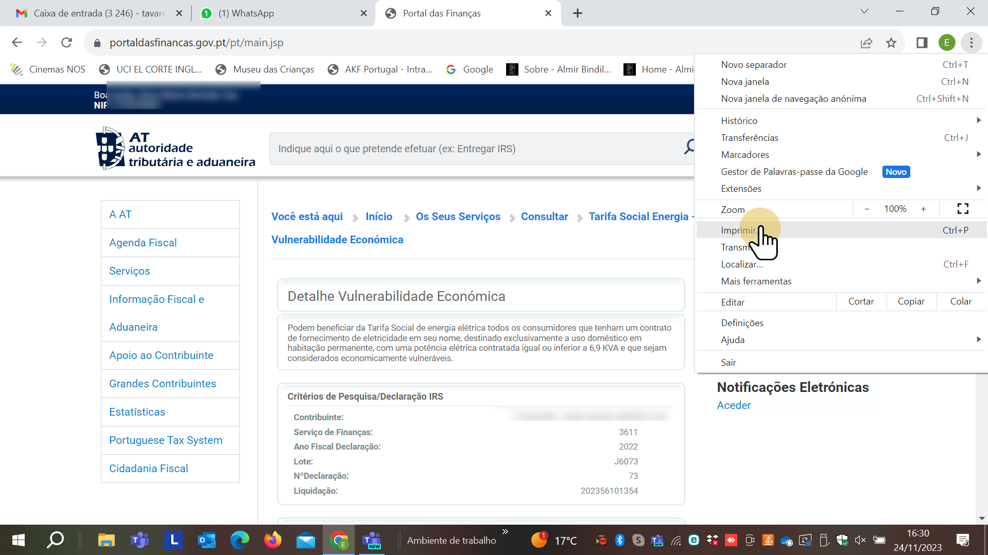Click the green profile avatar E

pos(946,43)
